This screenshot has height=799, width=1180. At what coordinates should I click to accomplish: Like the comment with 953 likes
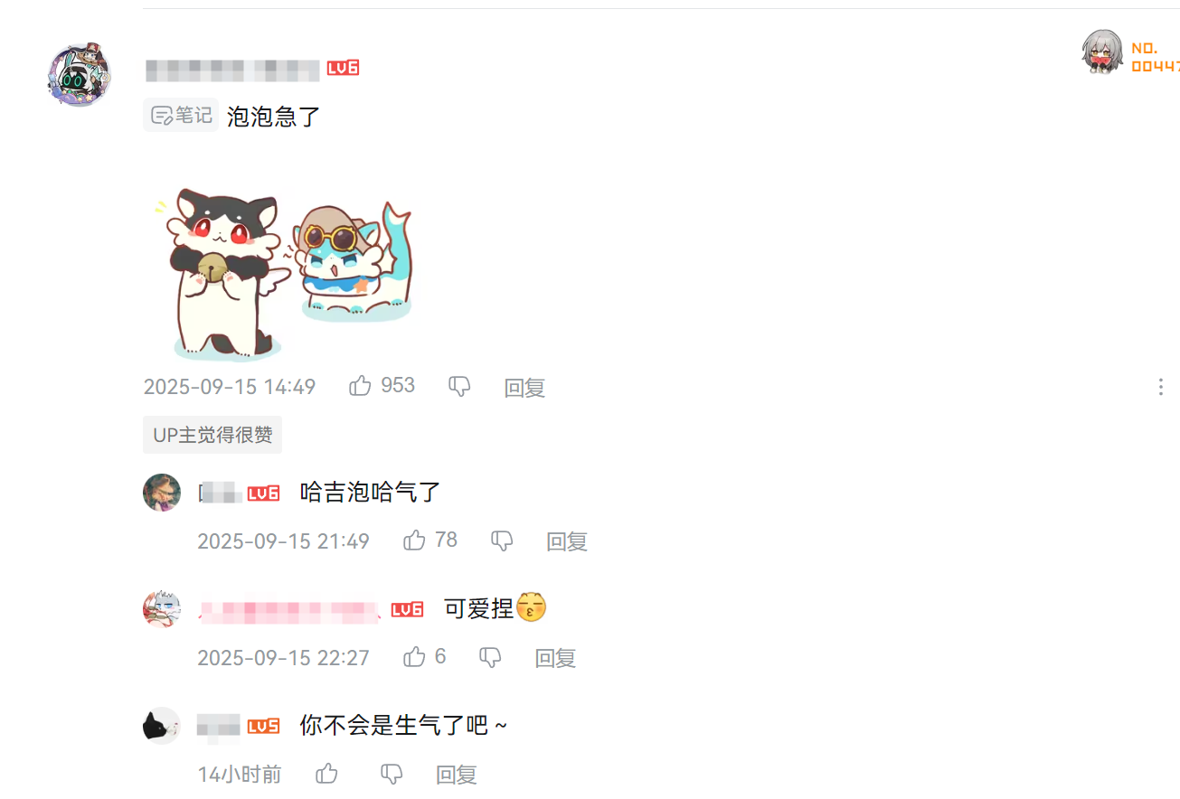click(360, 386)
